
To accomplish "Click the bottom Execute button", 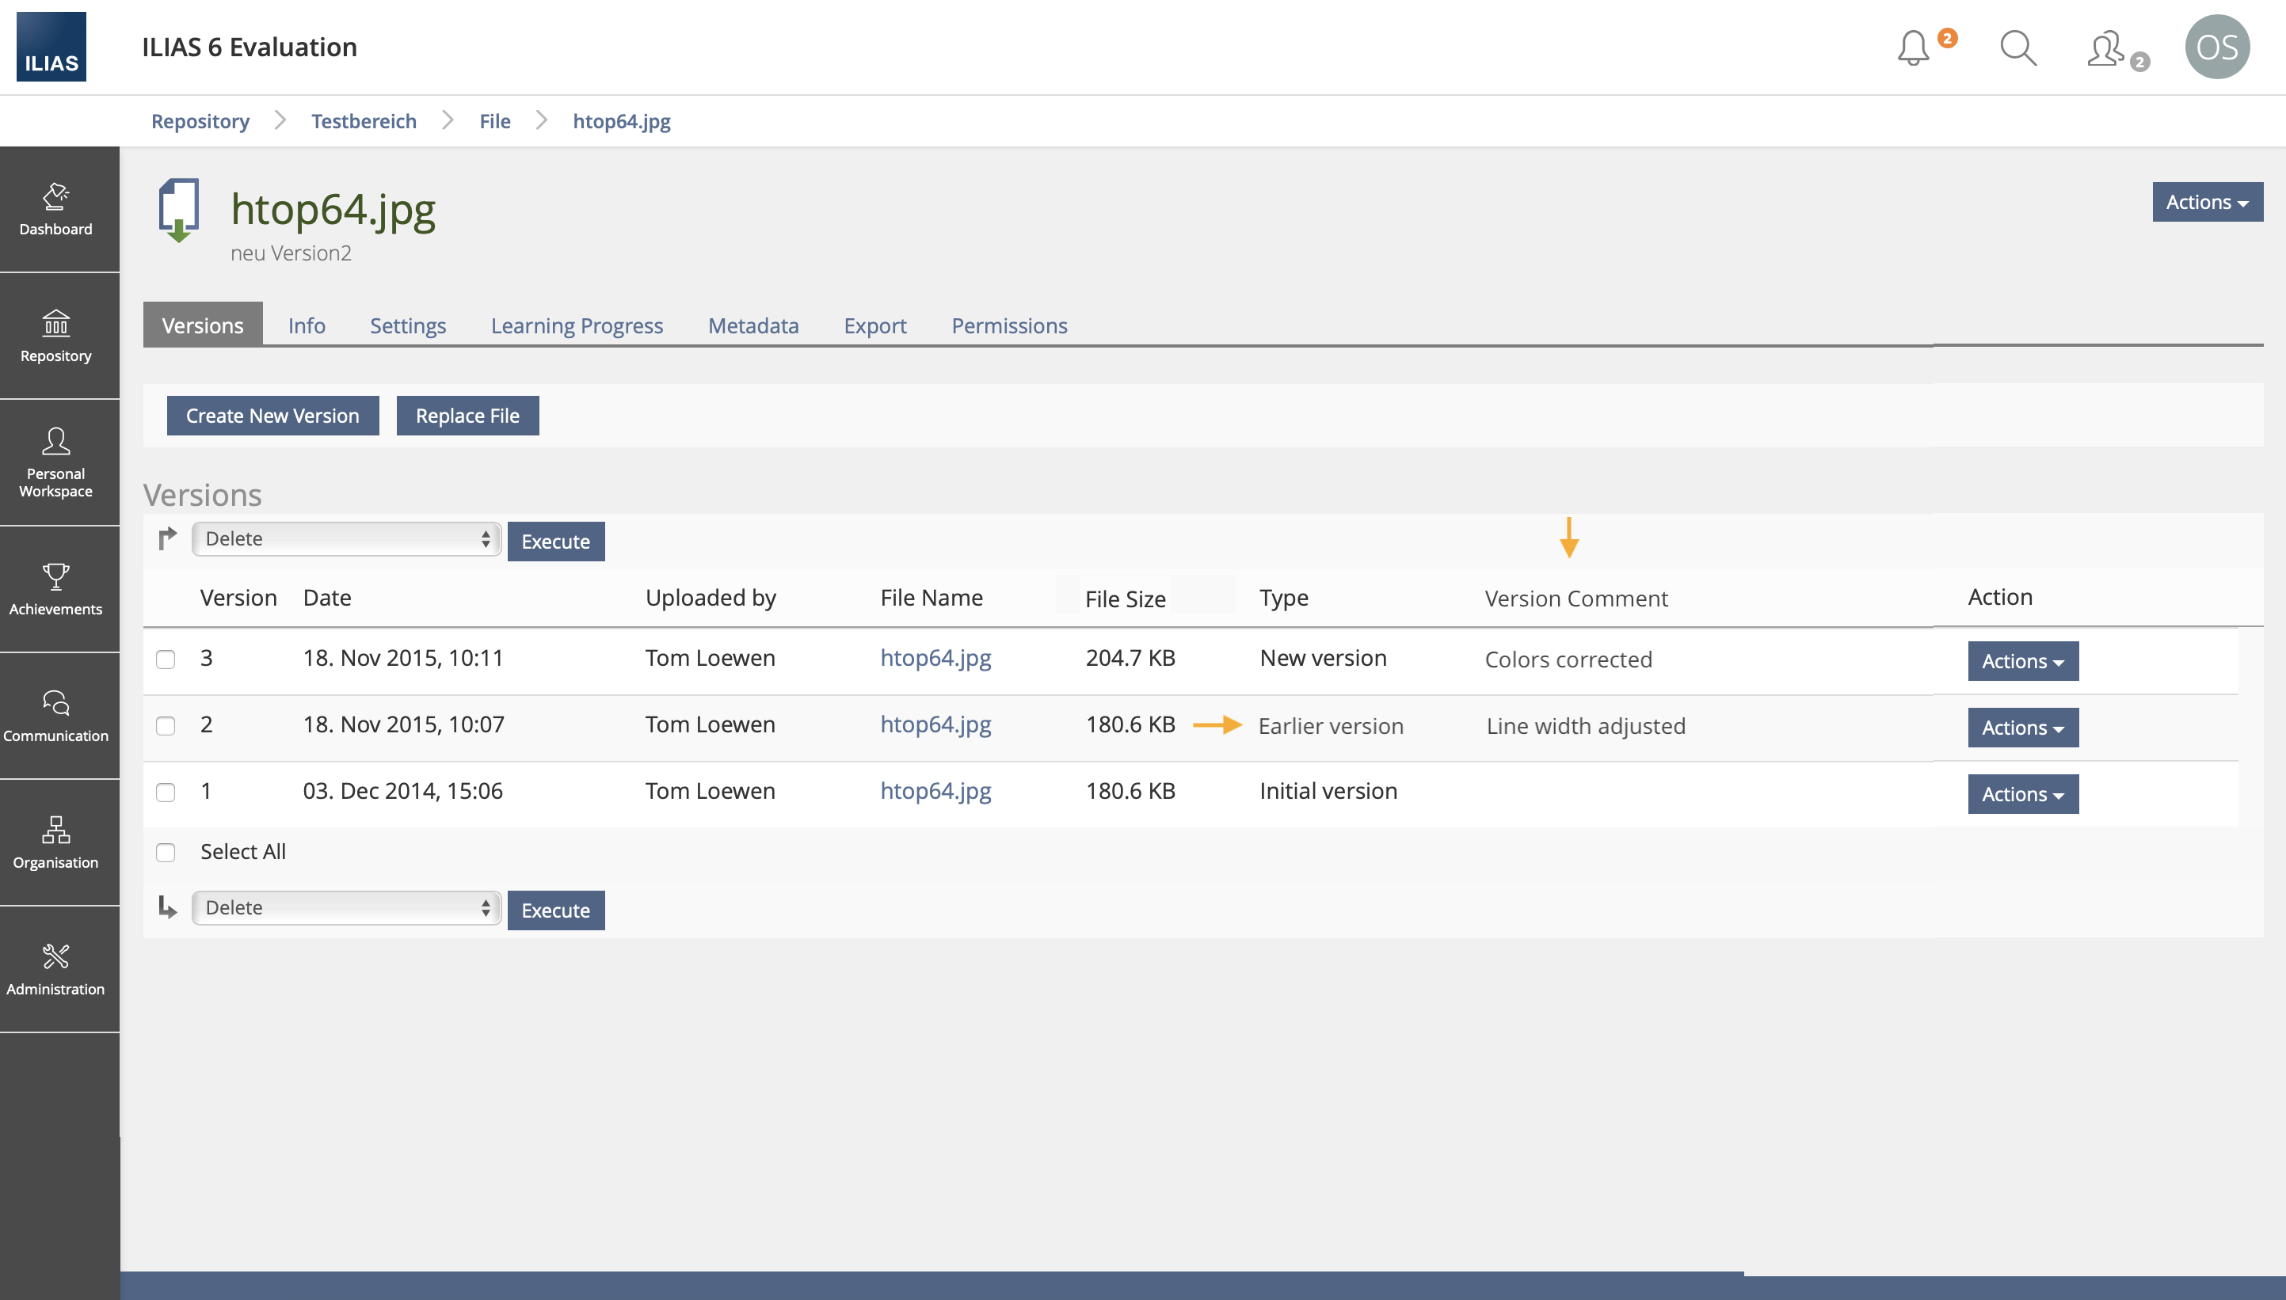I will 555,910.
